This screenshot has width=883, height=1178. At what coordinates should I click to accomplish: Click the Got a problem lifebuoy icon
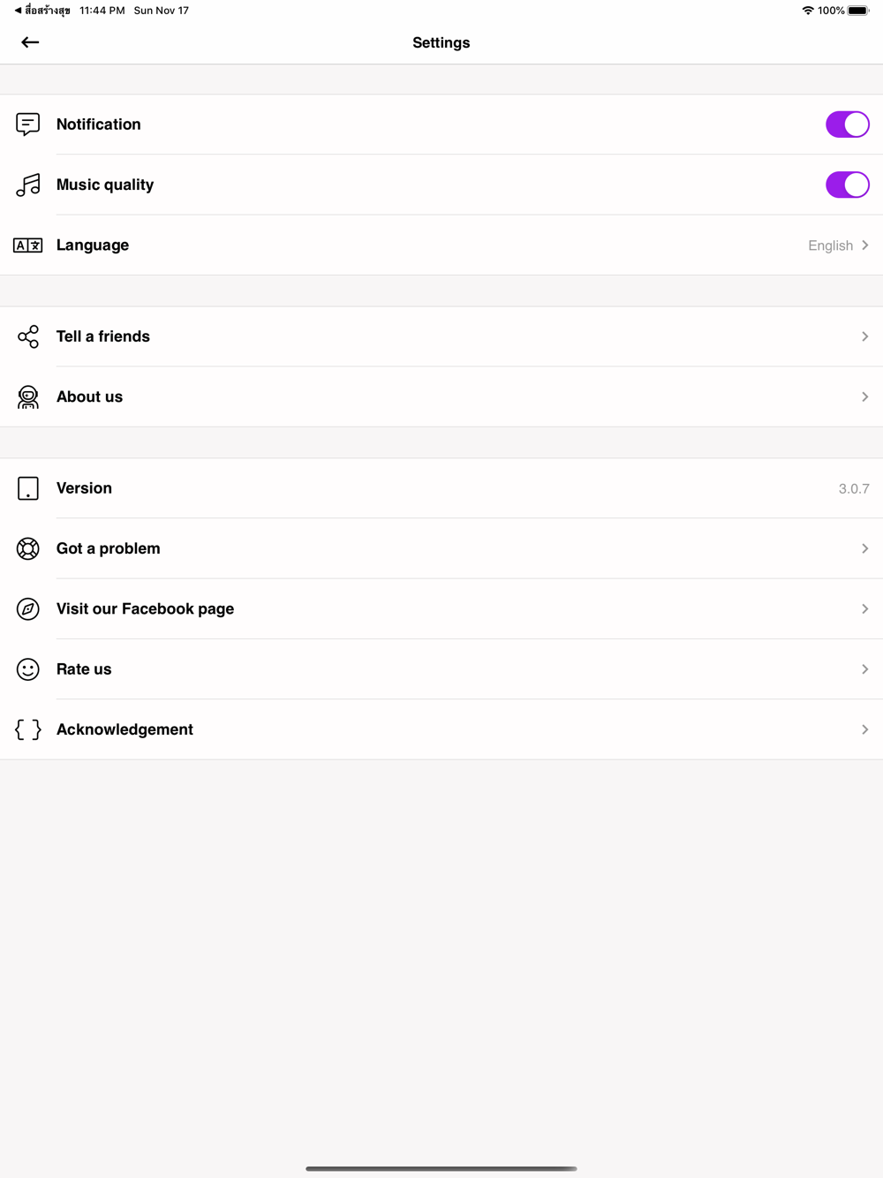click(x=28, y=548)
